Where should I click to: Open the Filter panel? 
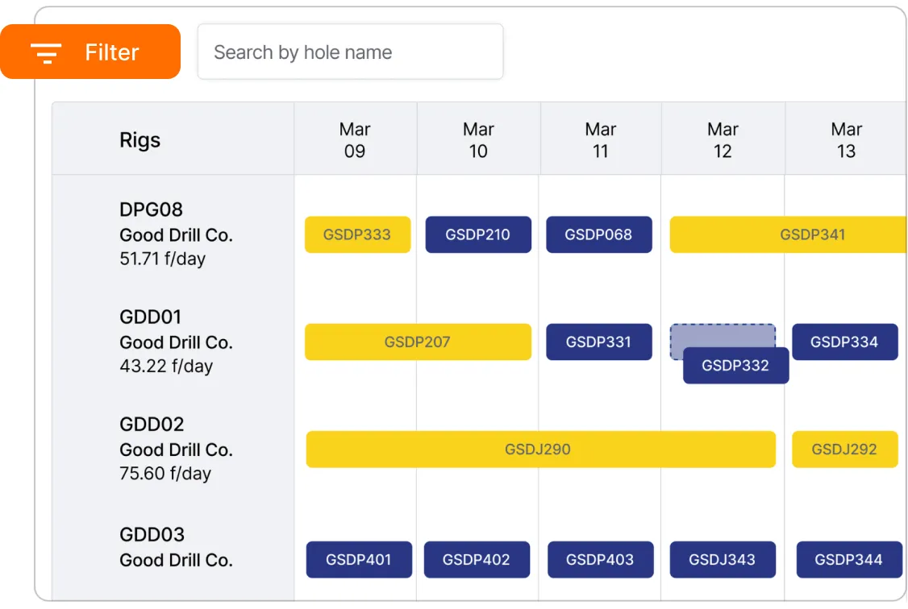point(90,52)
